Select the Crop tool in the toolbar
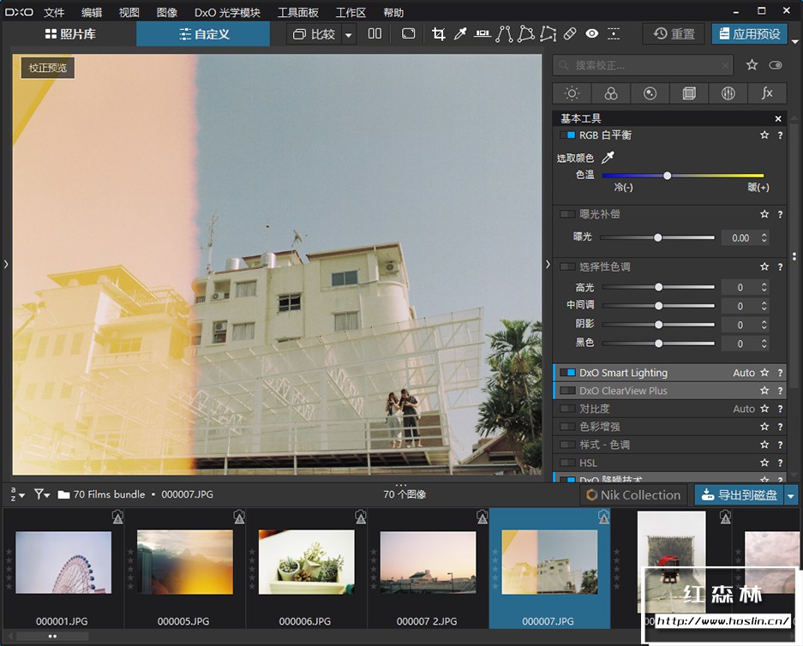Screen dimensions: 803x646 (439, 33)
